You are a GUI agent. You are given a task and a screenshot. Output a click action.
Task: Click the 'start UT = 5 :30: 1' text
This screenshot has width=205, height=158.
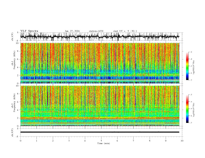coord(125,31)
